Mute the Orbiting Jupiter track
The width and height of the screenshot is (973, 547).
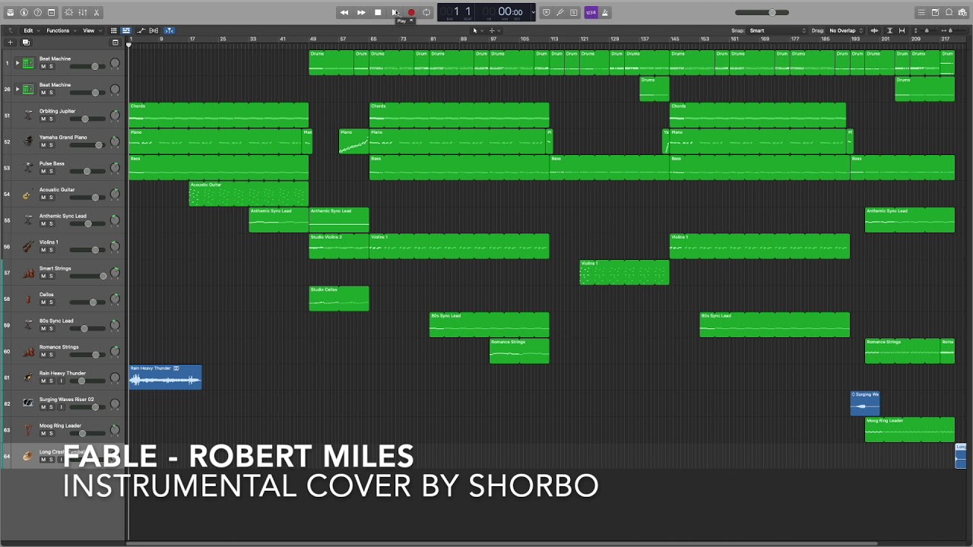[43, 119]
